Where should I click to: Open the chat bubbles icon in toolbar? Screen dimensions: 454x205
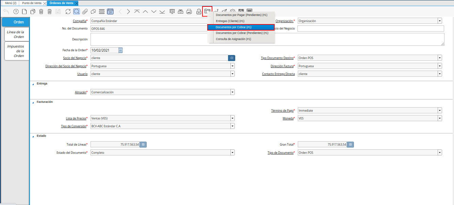pyautogui.click(x=93, y=12)
